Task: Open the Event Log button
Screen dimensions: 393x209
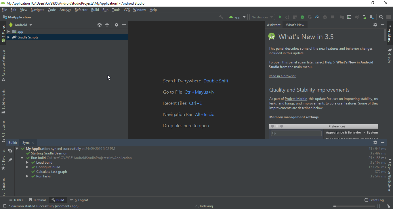Action: (374, 200)
